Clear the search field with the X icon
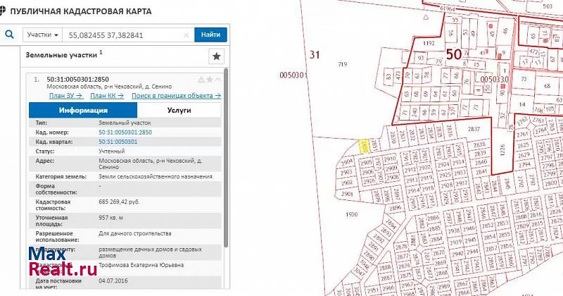The width and height of the screenshot is (563, 296). coord(186,34)
